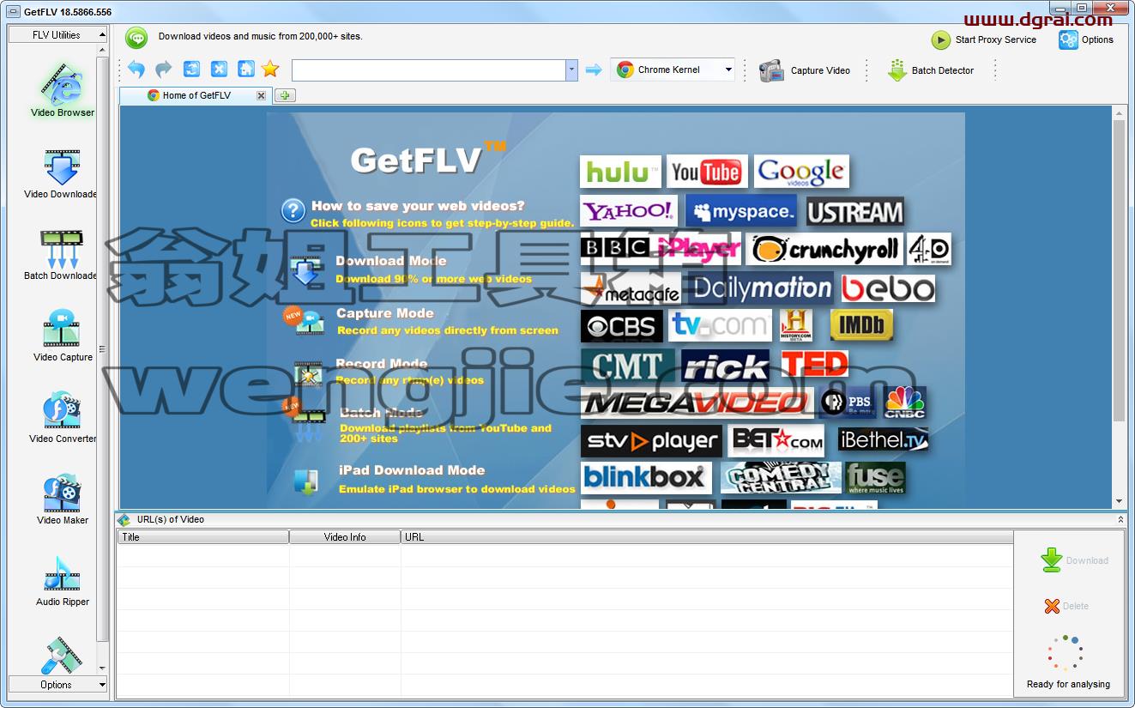Click the Delete button

1066,606
